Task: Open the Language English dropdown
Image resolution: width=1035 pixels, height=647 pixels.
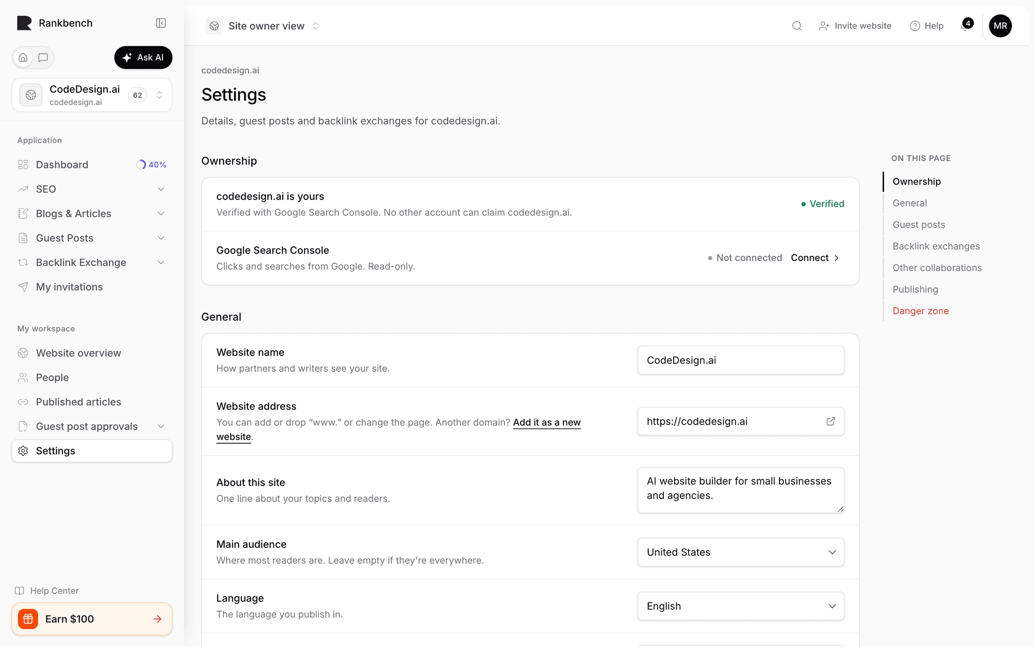Action: pos(740,606)
